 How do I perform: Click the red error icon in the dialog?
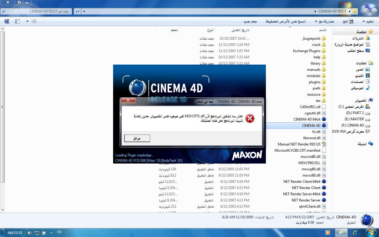(250, 118)
